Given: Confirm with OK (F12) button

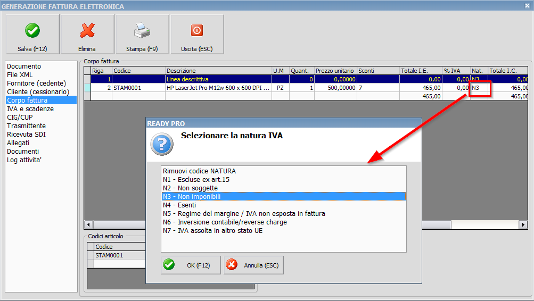Looking at the screenshot, I should click(191, 265).
